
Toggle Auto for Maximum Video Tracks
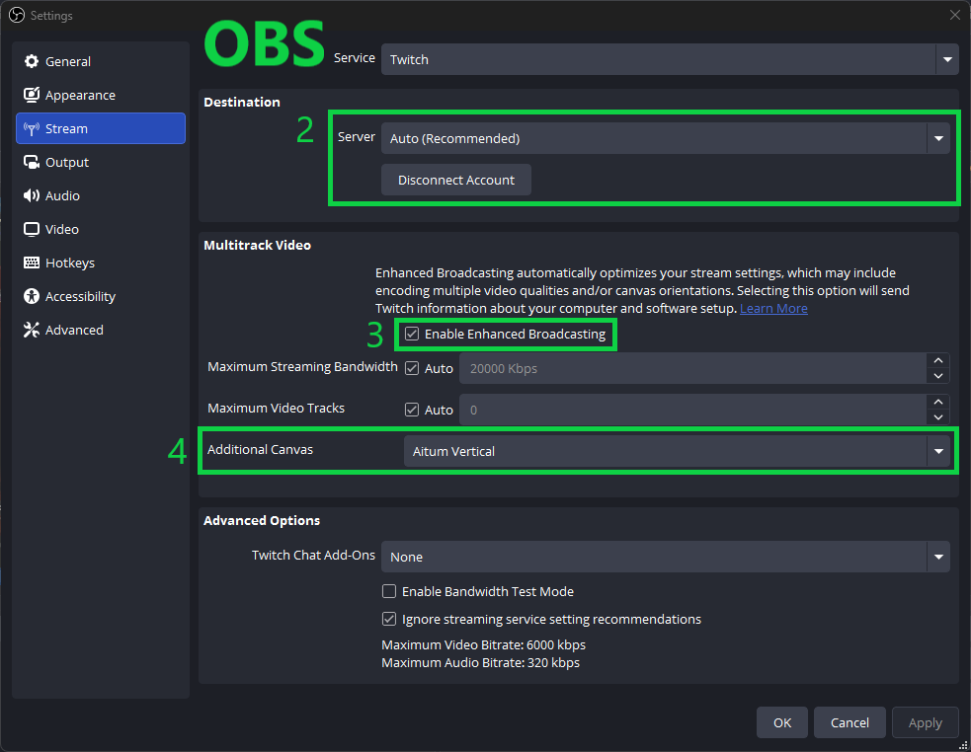(x=412, y=410)
